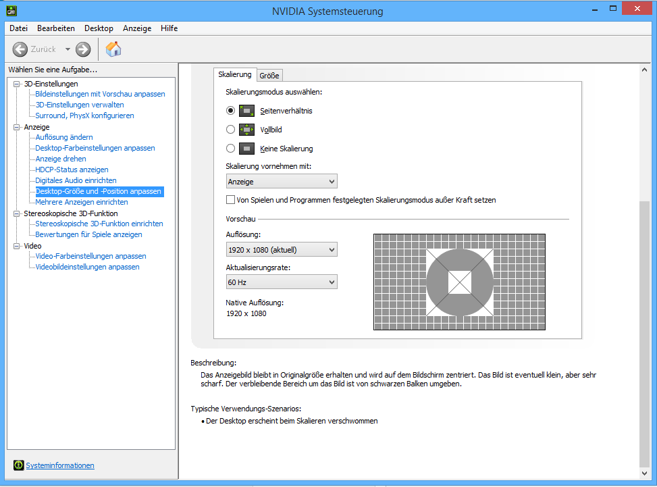The height and width of the screenshot is (487, 657).
Task: Close the NVIDIA Systemsteuerung window
Action: (637, 8)
